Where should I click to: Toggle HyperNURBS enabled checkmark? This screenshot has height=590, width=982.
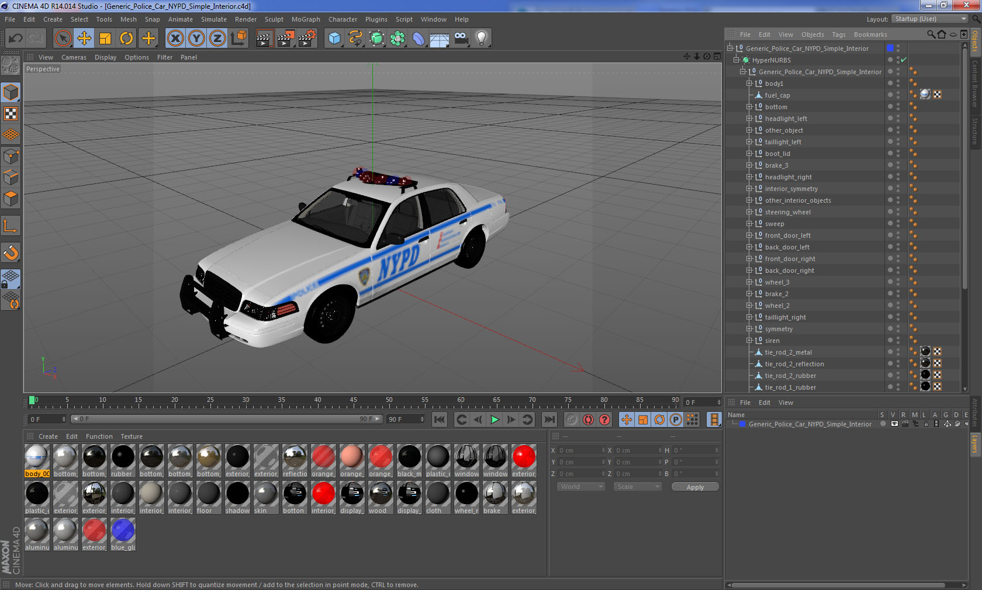[904, 60]
